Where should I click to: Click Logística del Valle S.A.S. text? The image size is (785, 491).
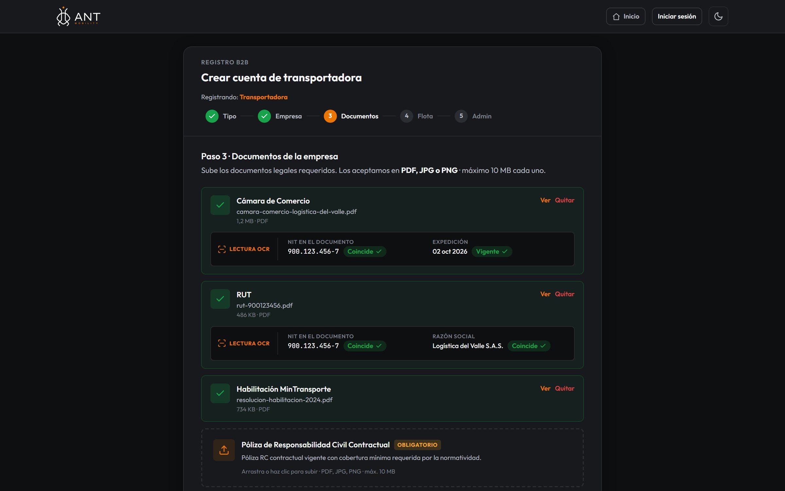click(468, 346)
